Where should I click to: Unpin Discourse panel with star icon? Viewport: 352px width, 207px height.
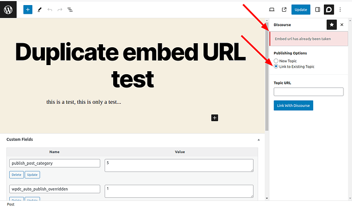[x=332, y=24]
